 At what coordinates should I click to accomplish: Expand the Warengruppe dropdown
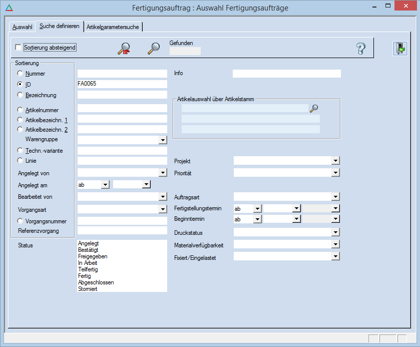click(x=162, y=140)
